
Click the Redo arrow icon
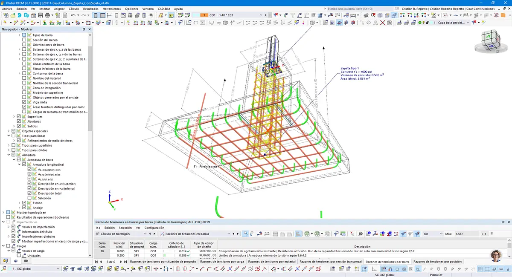coord(84,15)
